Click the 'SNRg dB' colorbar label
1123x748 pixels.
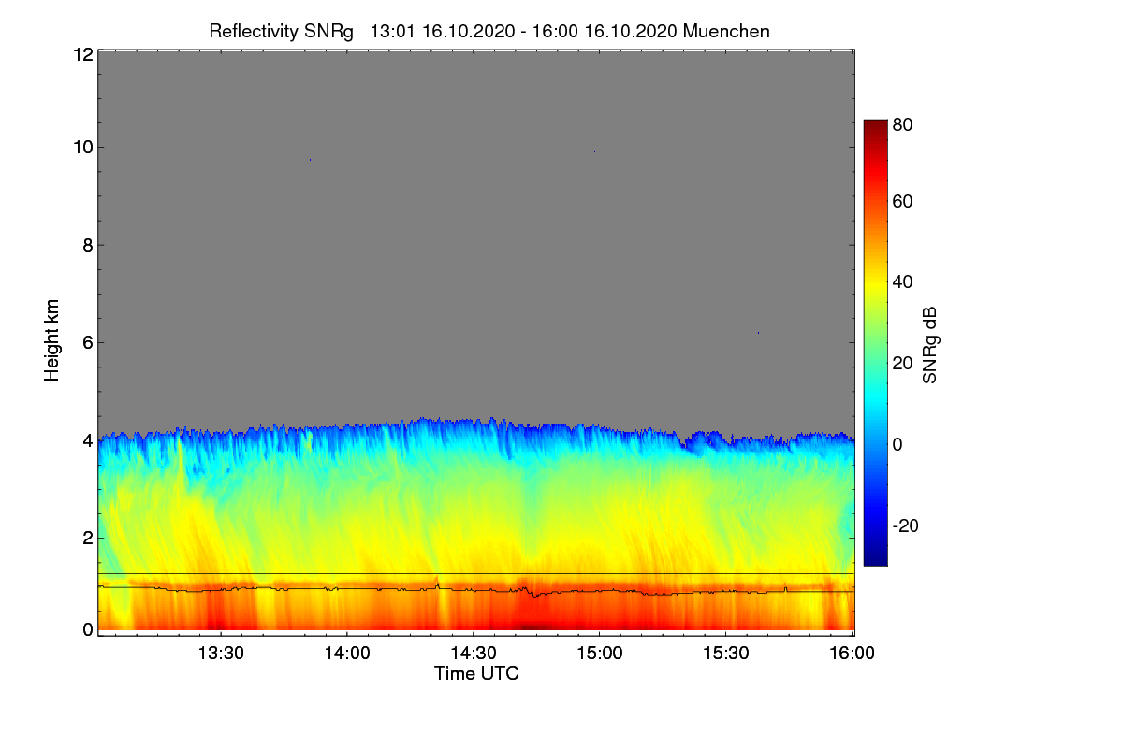point(929,345)
